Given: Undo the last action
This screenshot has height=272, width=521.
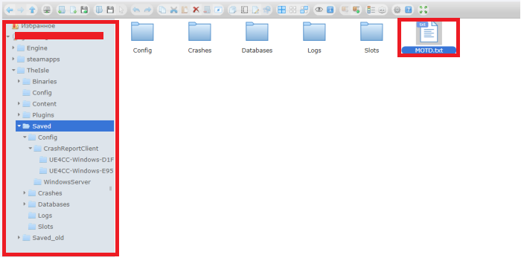Looking at the screenshot, I should click(136, 10).
